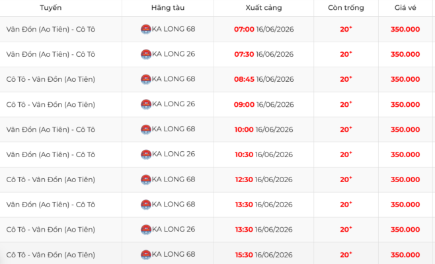Click the 350.000 price in 08:45 row

click(405, 79)
